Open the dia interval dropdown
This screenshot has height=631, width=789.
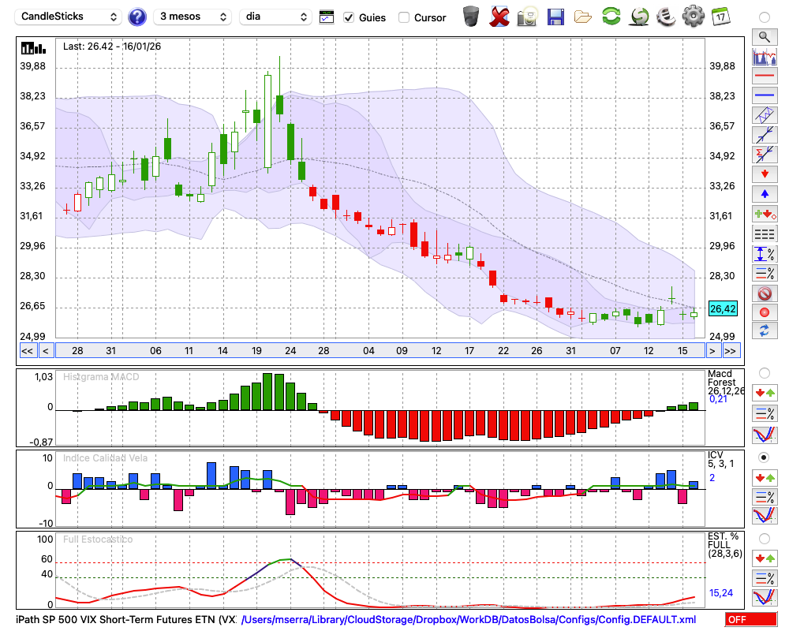click(276, 17)
